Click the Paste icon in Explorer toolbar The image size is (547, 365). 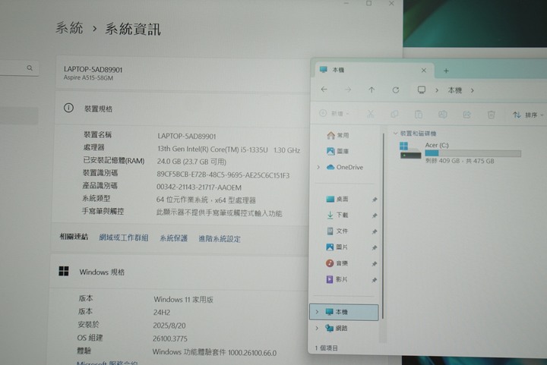(419, 115)
